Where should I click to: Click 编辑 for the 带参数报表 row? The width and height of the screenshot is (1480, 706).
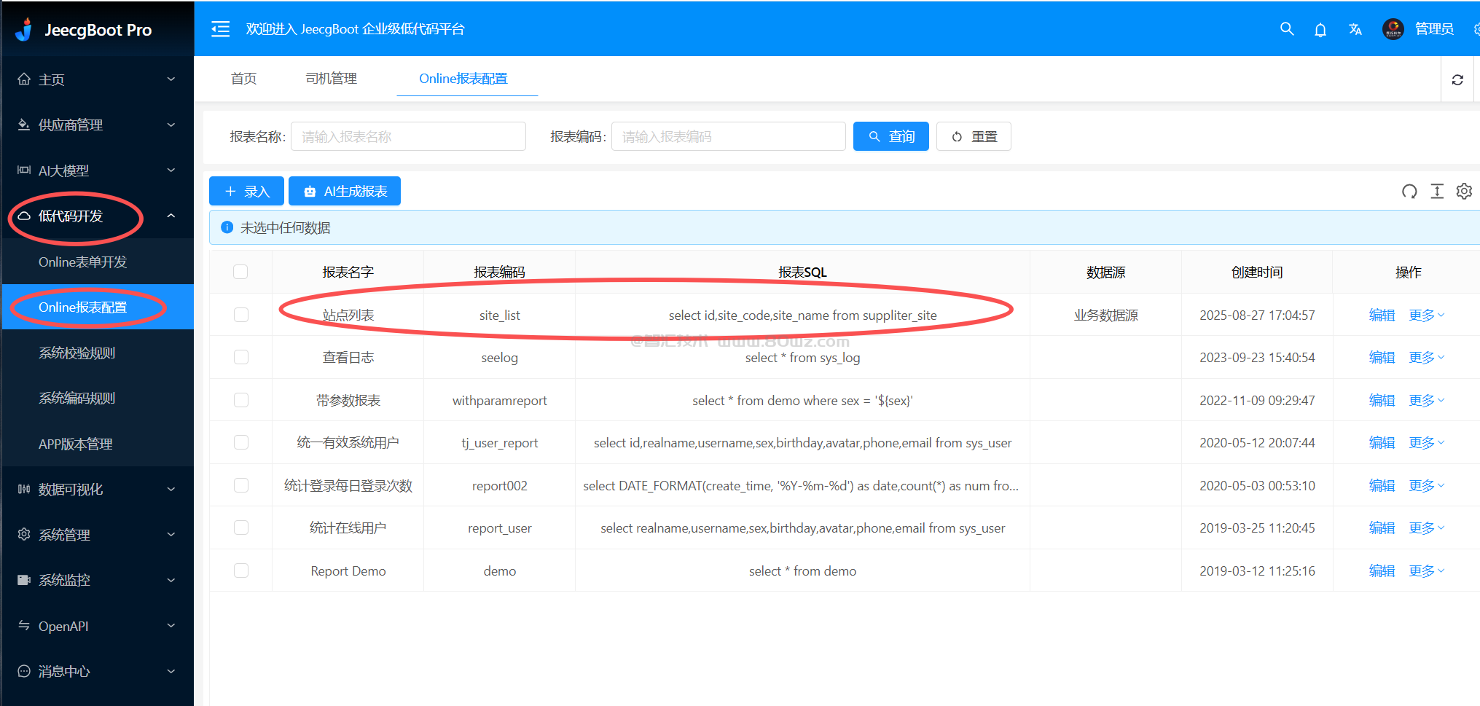1382,400
